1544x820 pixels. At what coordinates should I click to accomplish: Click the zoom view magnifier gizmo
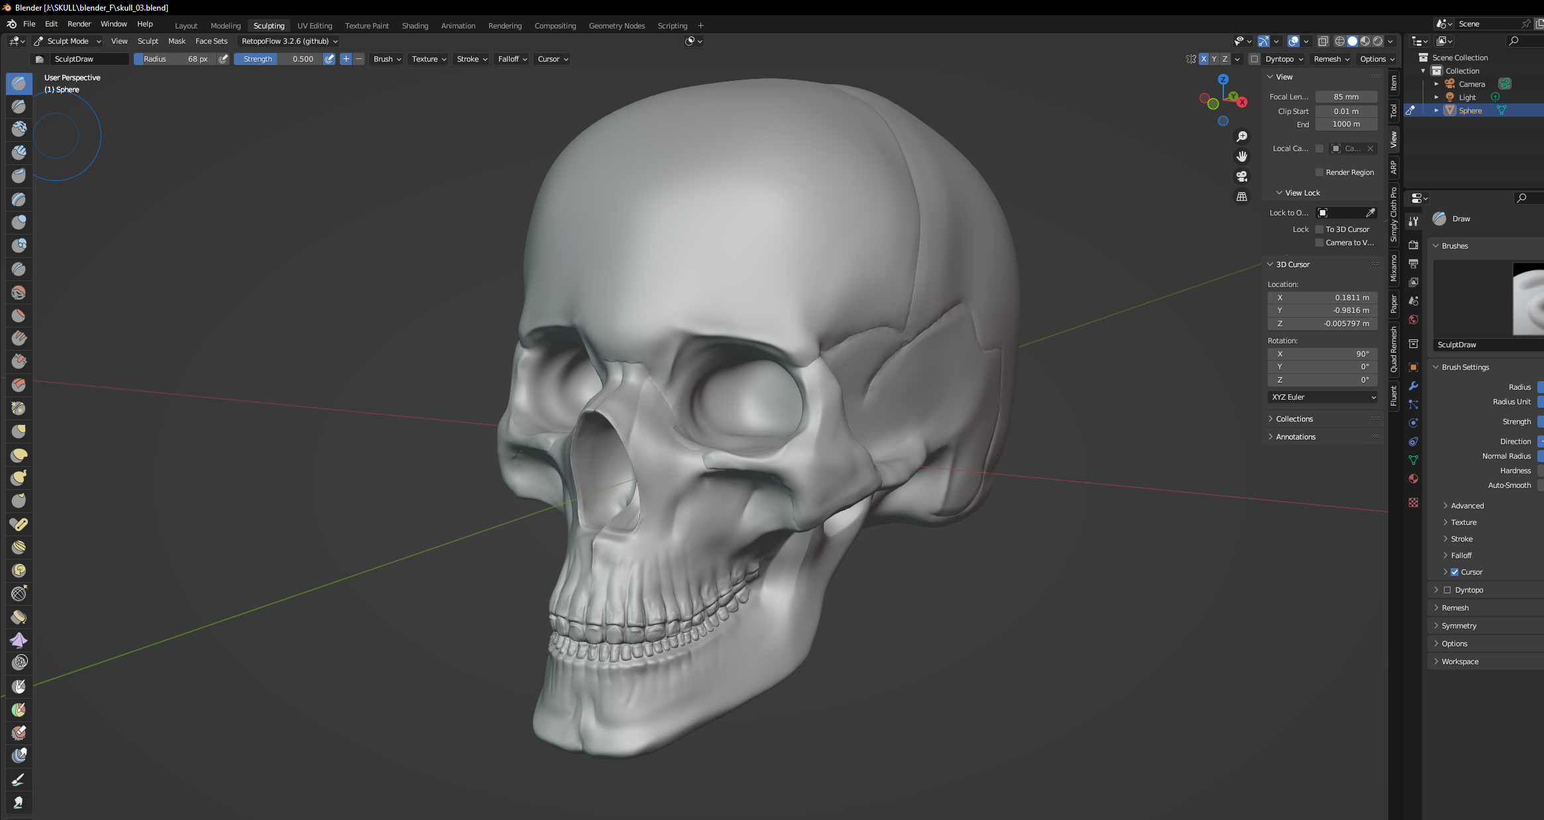click(x=1242, y=137)
